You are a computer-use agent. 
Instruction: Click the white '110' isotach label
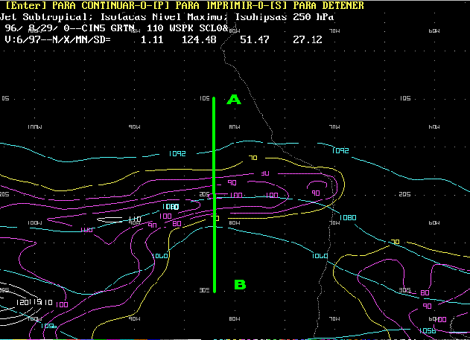coord(135,220)
